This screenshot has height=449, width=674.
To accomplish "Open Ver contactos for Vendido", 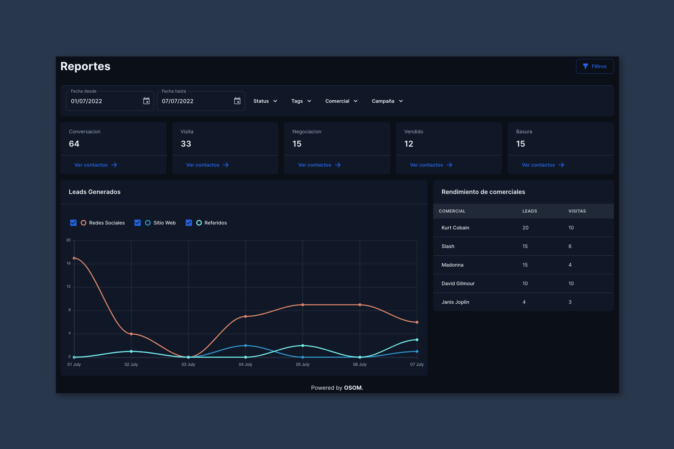I will click(x=431, y=165).
